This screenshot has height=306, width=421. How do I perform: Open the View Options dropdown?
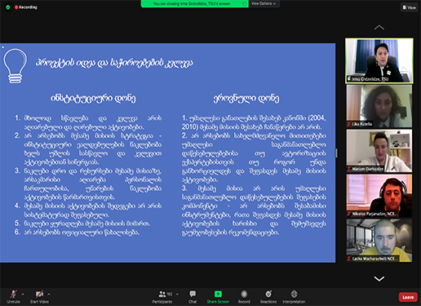tap(264, 3)
